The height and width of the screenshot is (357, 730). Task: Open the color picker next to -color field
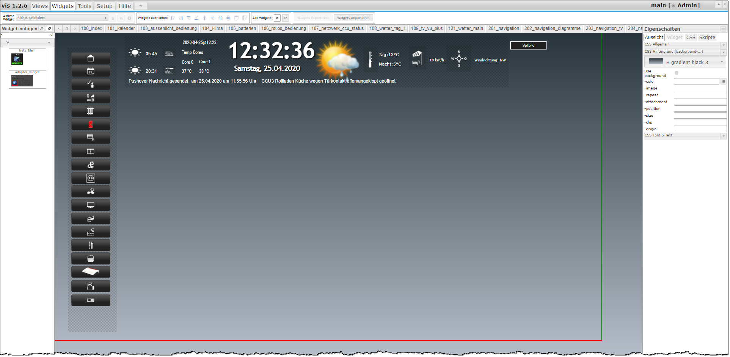point(723,81)
